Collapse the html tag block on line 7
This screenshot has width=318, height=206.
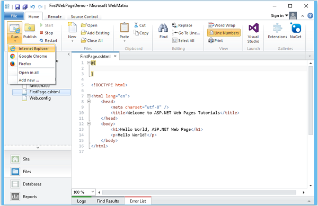(x=89, y=96)
